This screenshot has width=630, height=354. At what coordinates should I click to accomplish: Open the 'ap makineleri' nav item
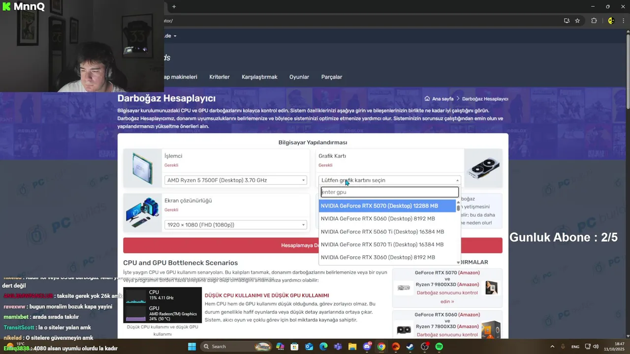pos(181,77)
